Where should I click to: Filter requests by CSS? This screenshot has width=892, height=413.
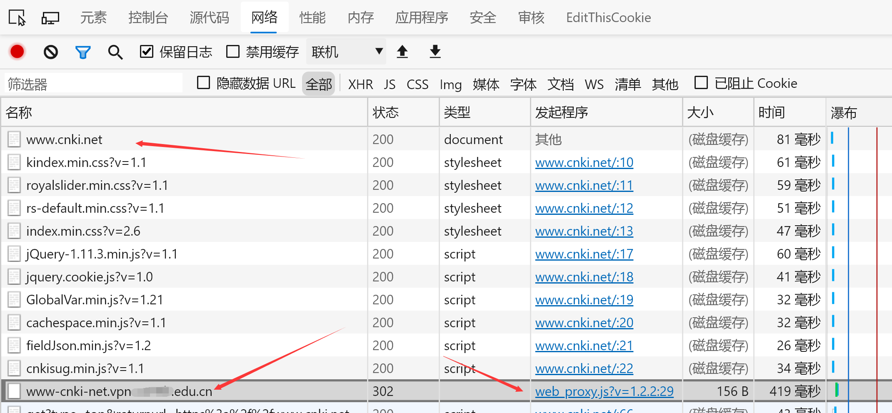(x=417, y=84)
